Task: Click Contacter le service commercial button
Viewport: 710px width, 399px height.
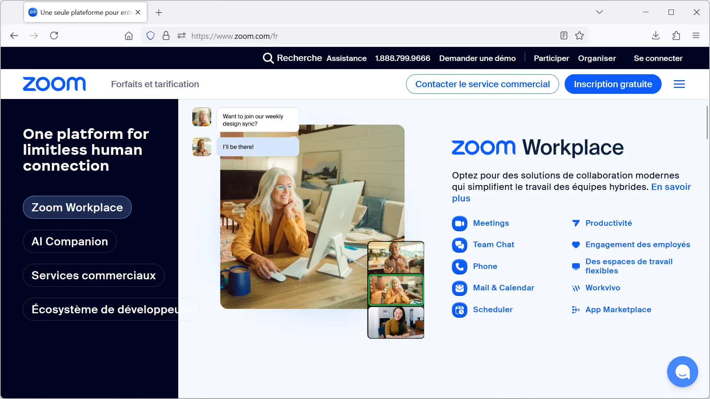Action: 483,84
